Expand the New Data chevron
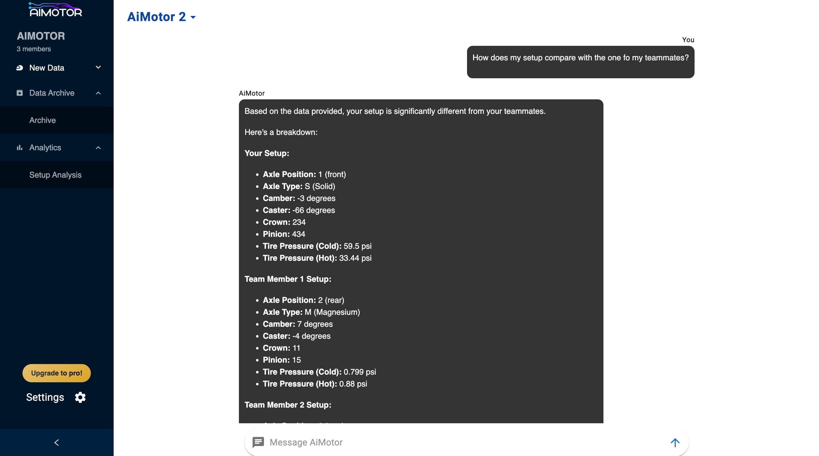The width and height of the screenshot is (819, 456). (x=98, y=67)
